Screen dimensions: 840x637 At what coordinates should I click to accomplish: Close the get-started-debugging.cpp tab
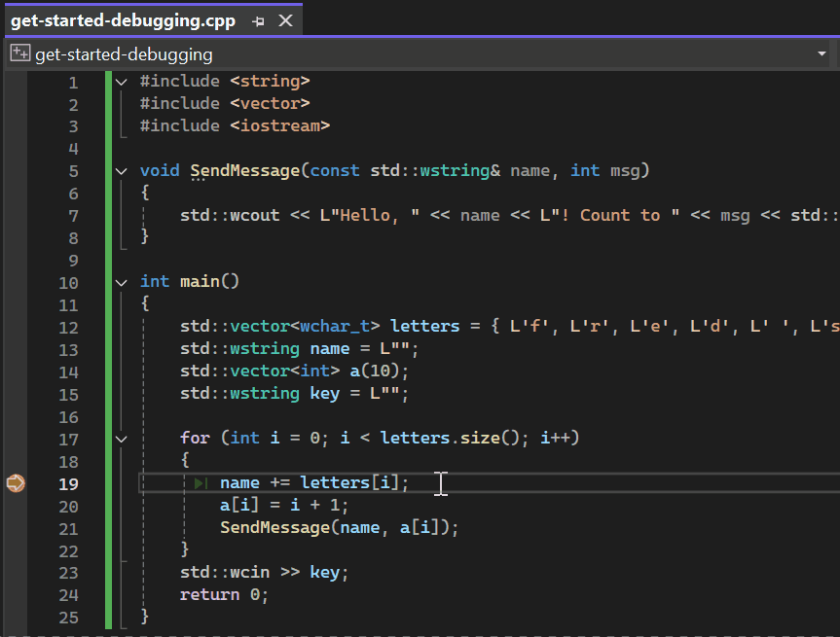click(x=284, y=18)
